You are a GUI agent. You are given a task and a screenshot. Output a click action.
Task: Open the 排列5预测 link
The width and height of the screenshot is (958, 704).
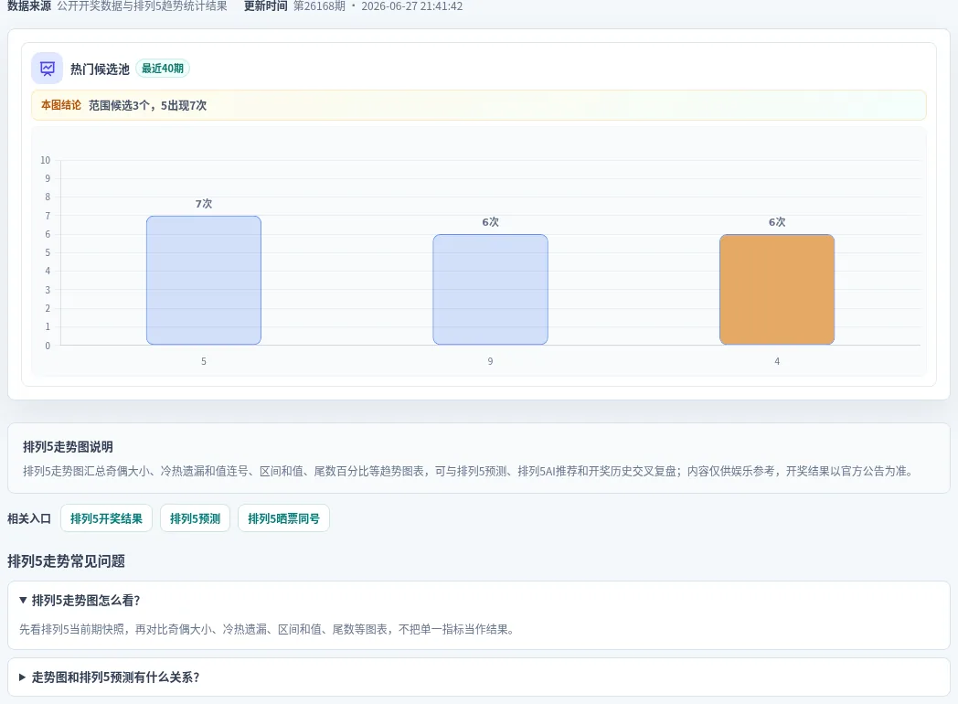point(195,518)
